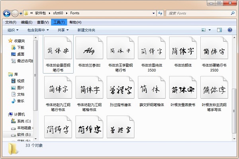Open the help question mark icon
Viewport: 239px width, 159px height.
click(230, 30)
